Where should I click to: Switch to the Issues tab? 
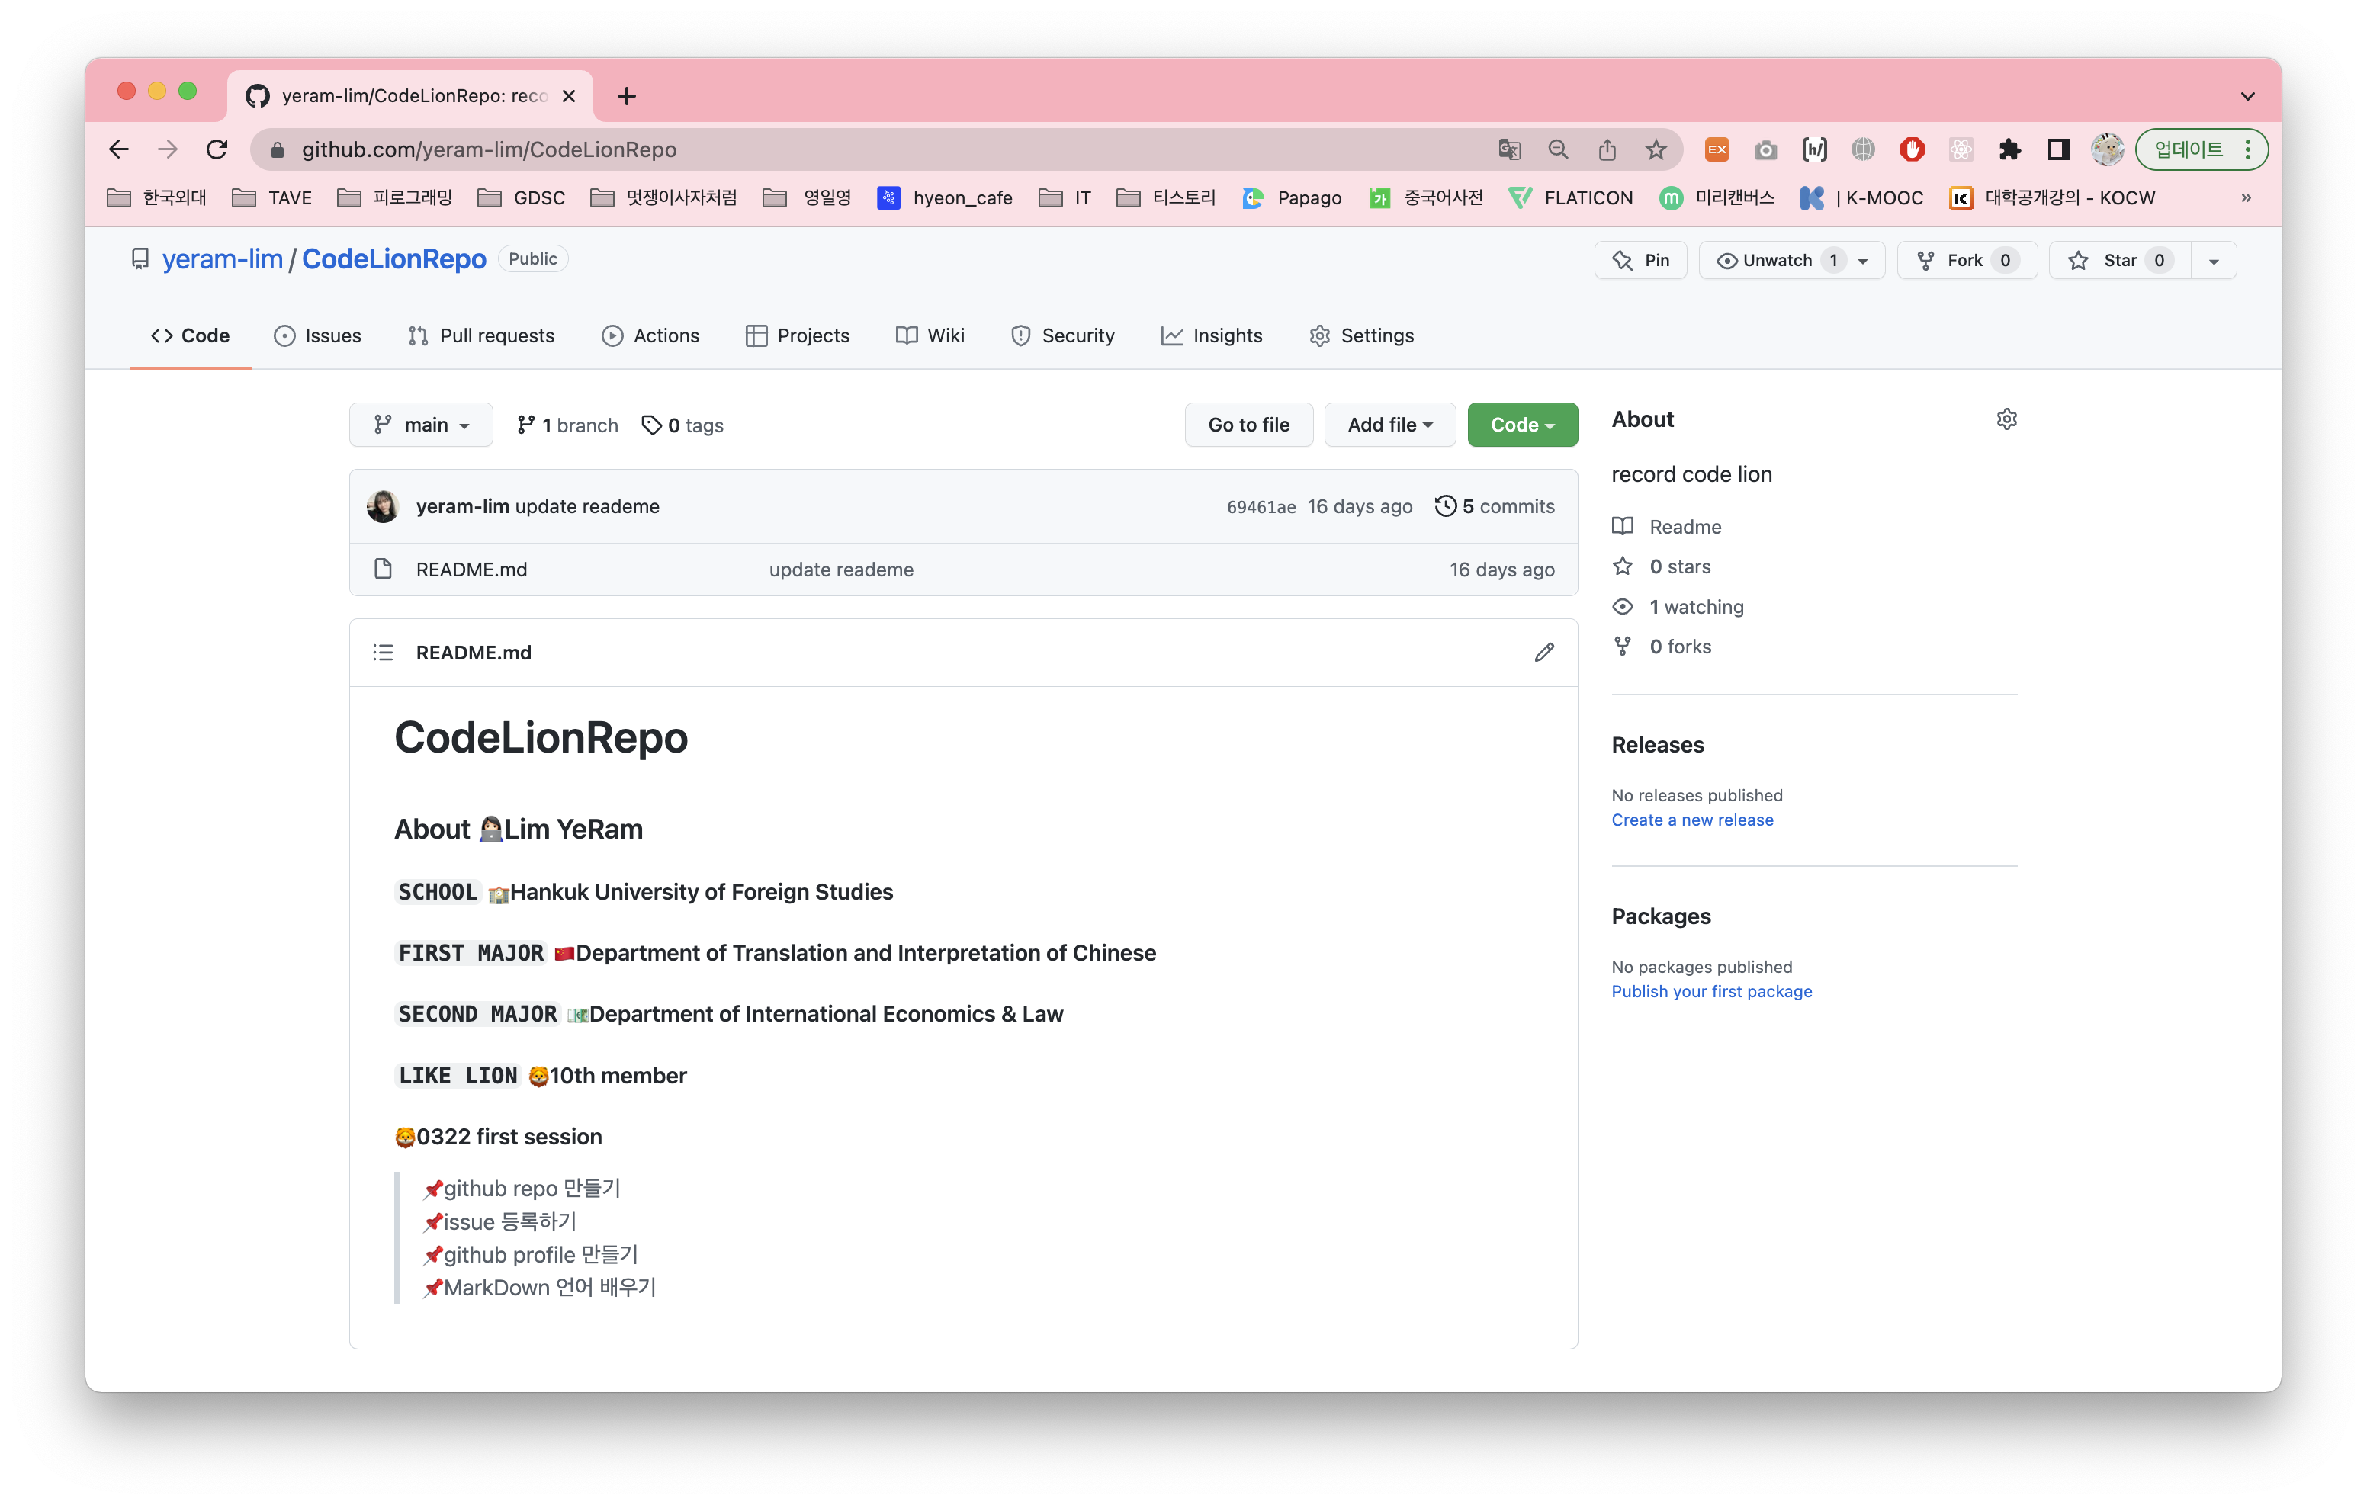(317, 335)
